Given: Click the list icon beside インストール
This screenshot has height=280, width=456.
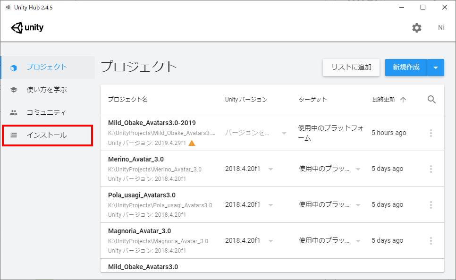Looking at the screenshot, I should [x=14, y=135].
